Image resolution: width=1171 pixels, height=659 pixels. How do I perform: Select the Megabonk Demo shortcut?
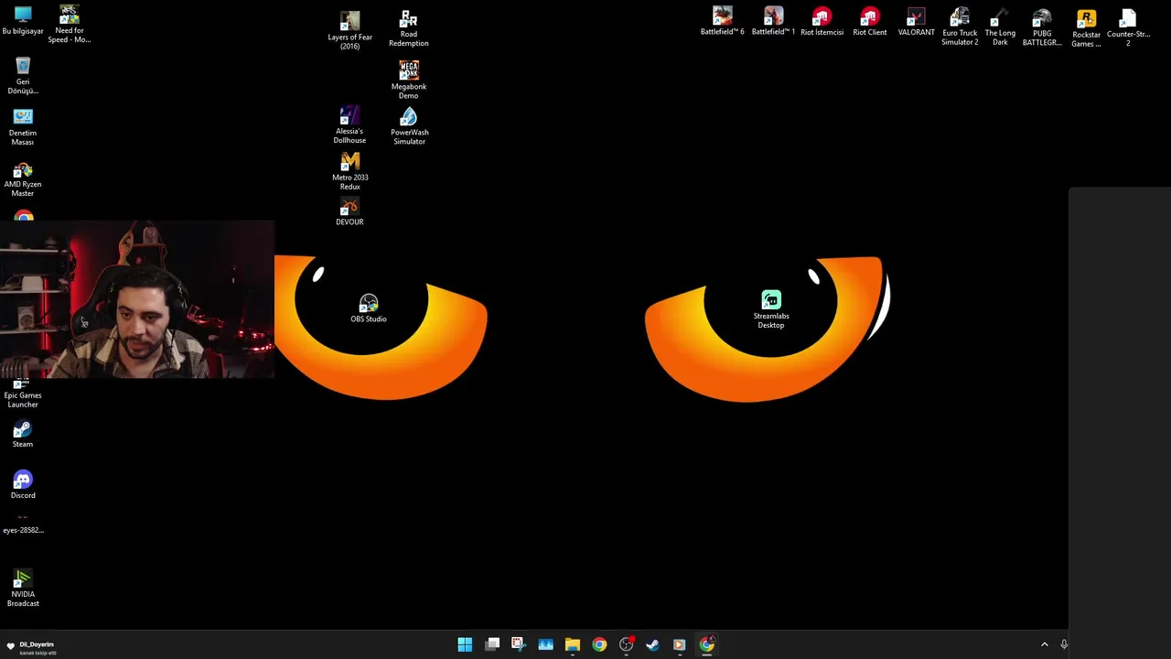coord(409,80)
